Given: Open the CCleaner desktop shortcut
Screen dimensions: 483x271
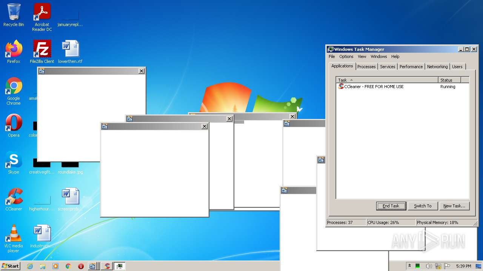Looking at the screenshot, I should tap(14, 199).
